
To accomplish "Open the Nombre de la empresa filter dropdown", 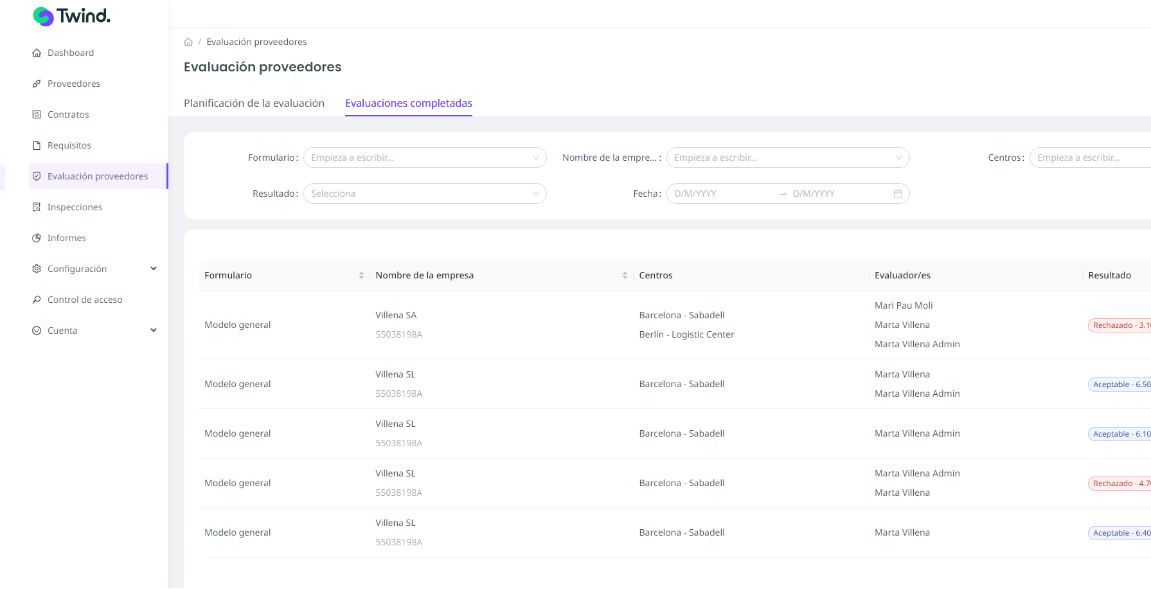I will [x=788, y=158].
